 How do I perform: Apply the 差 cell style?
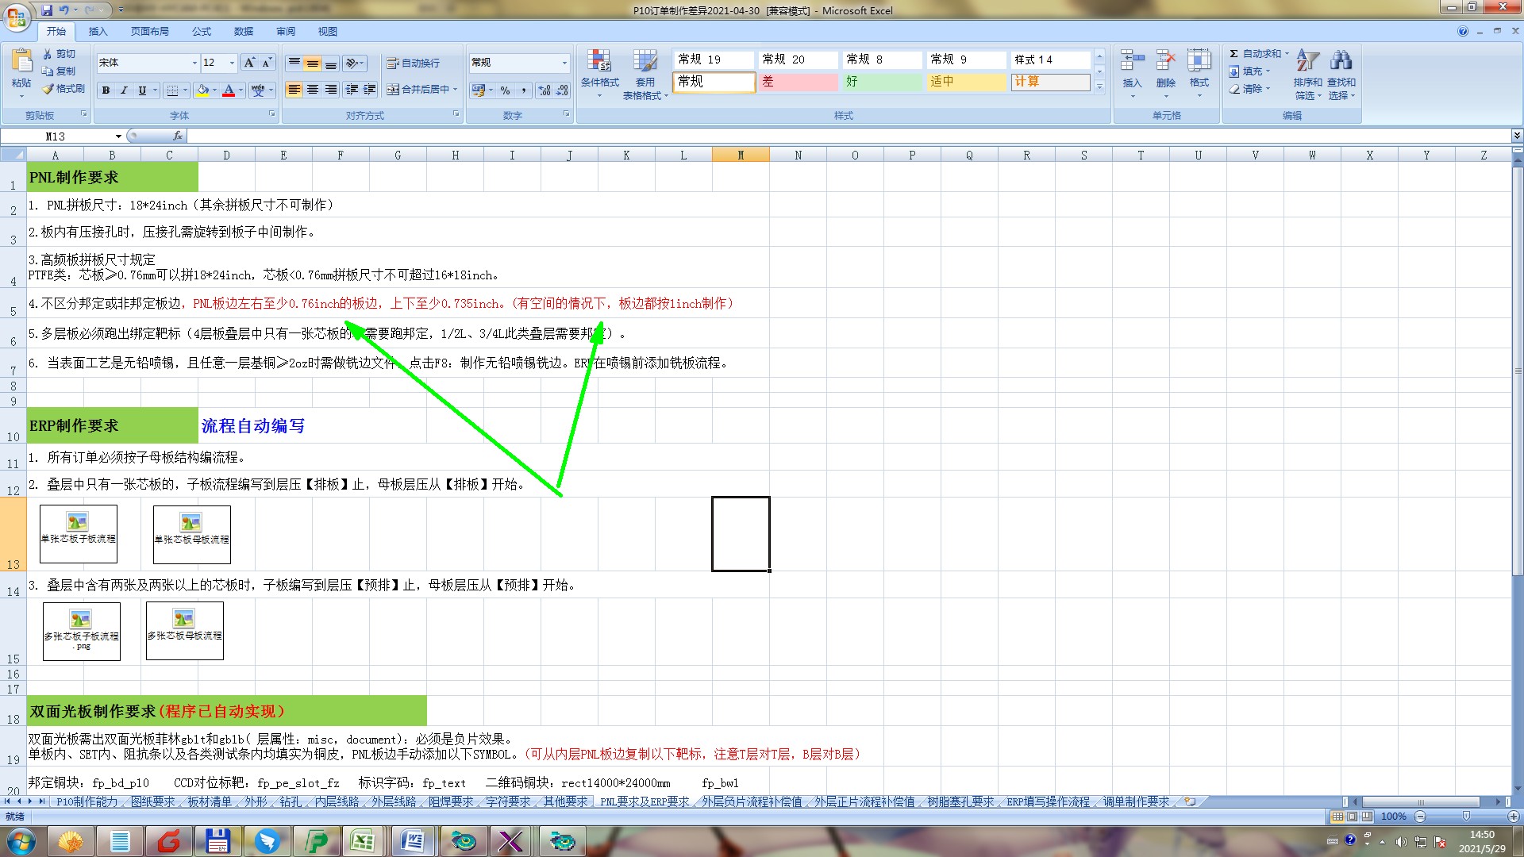coord(798,82)
